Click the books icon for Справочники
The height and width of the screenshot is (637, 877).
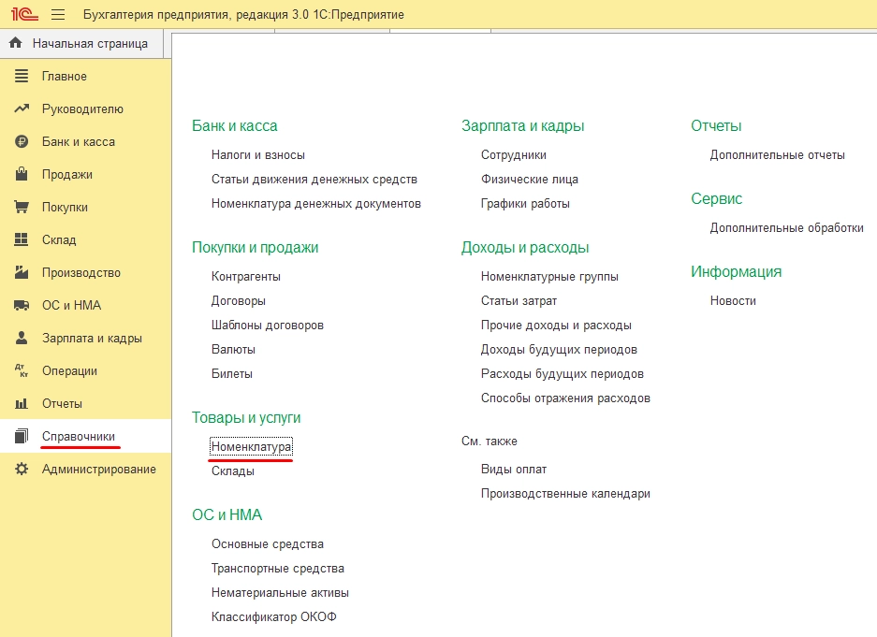(22, 436)
